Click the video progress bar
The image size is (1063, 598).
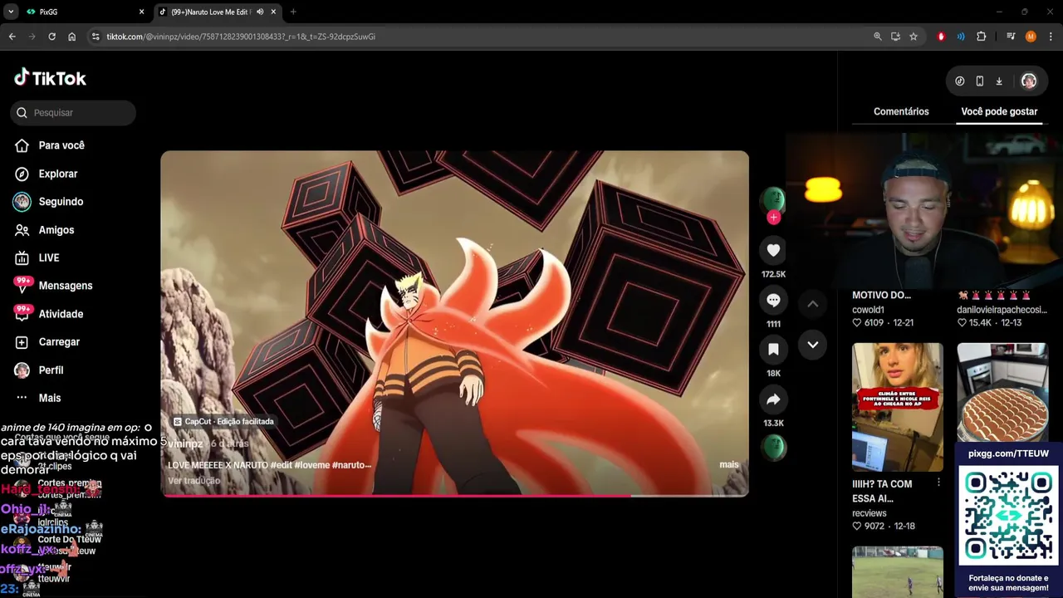[x=454, y=495]
